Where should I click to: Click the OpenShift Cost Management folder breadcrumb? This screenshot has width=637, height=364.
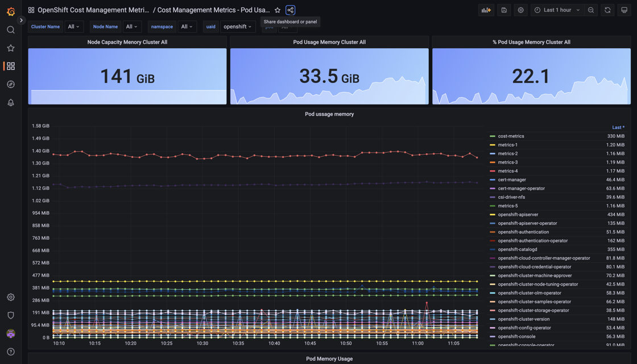pyautogui.click(x=93, y=10)
